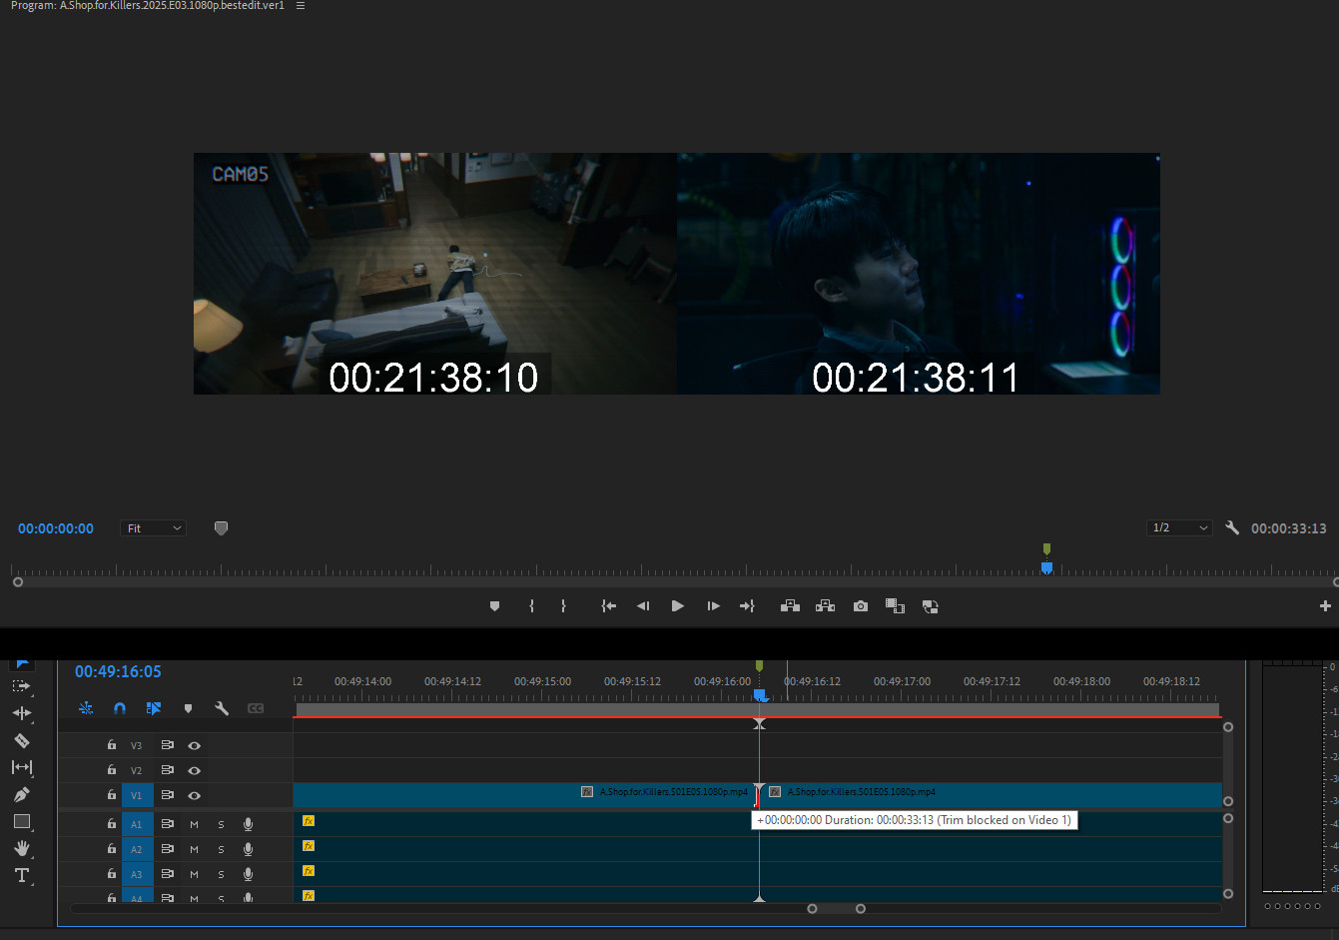Select the Pen tool
Image resolution: width=1339 pixels, height=940 pixels.
point(21,794)
